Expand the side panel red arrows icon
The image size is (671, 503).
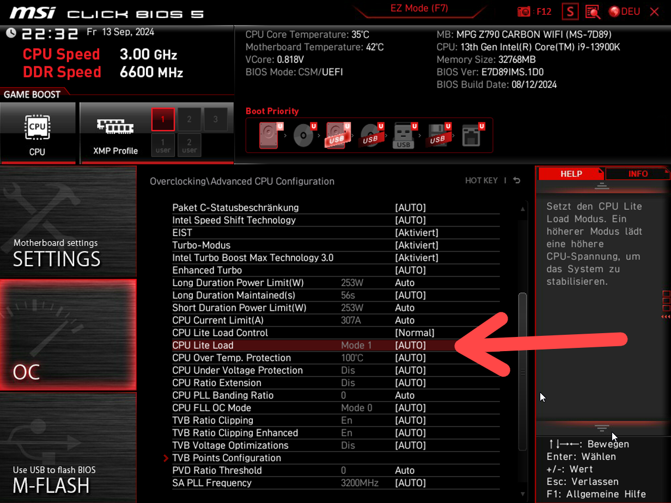pyautogui.click(x=666, y=317)
